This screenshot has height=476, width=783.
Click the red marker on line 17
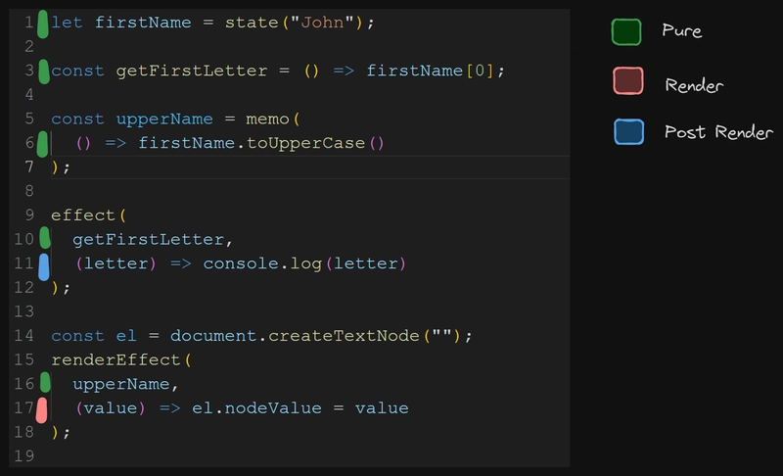pyautogui.click(x=43, y=409)
